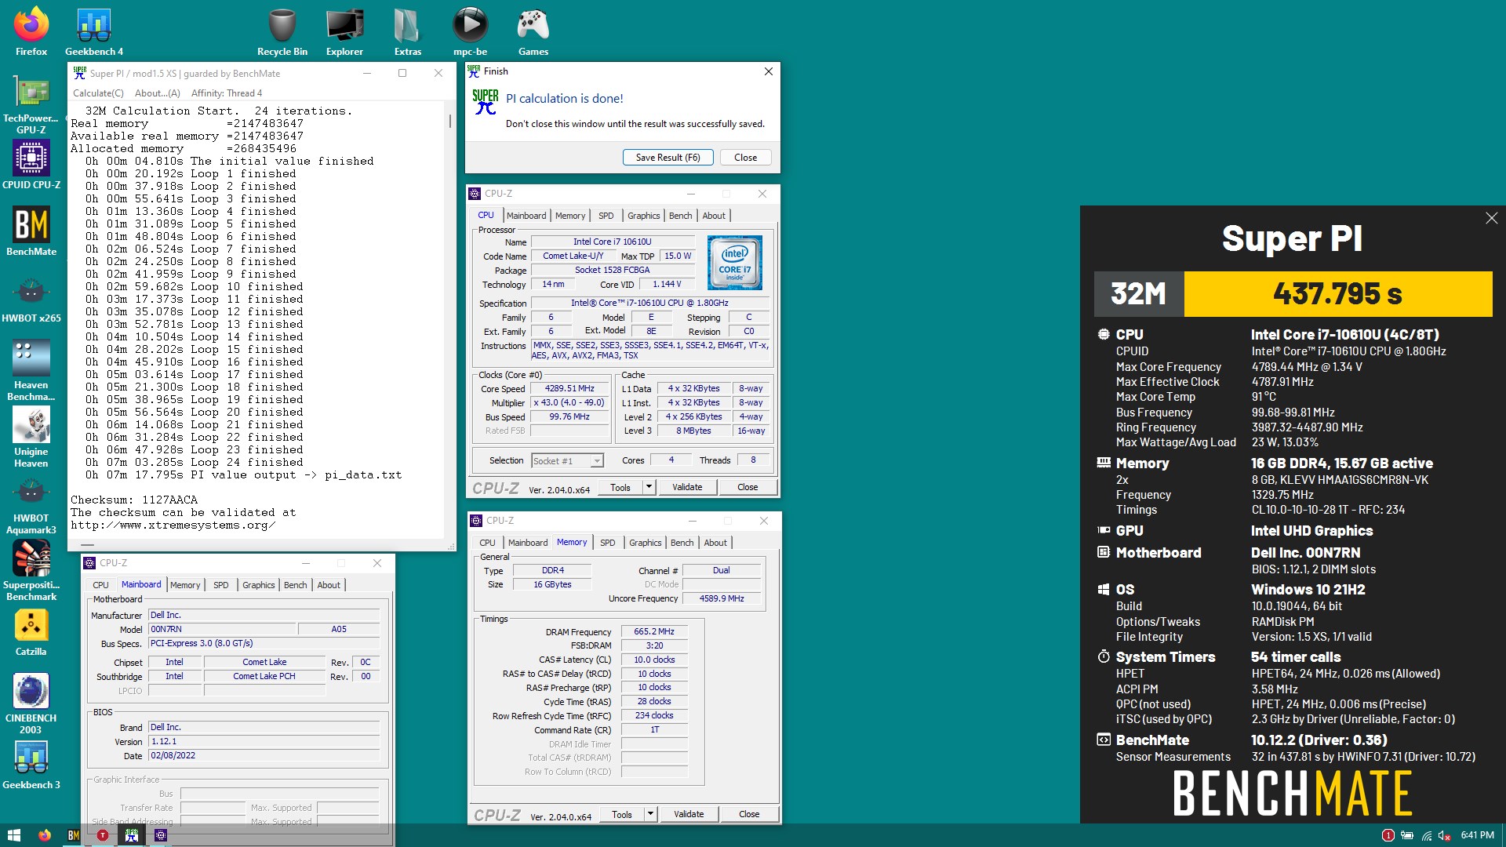The image size is (1506, 847).
Task: Switch to Mainboard tab in top CPU-Z window
Action: tap(526, 216)
